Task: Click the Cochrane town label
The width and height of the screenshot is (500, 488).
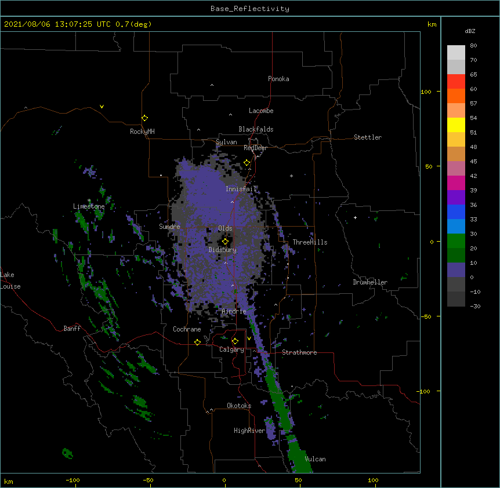Action: pos(187,329)
